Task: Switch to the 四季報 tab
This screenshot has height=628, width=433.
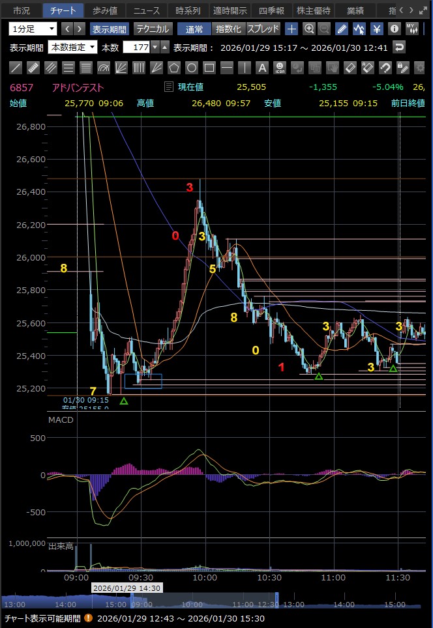Action: 271,10
